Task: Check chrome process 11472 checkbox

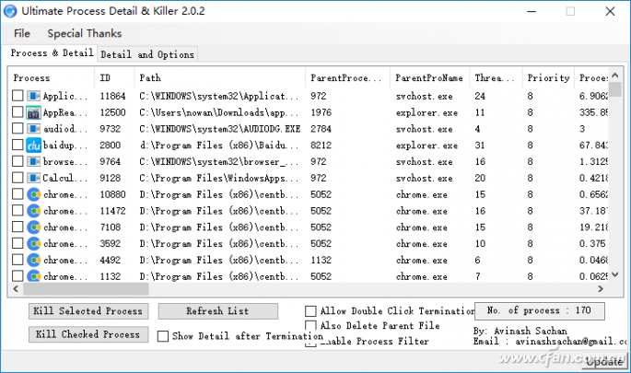Action: pyautogui.click(x=18, y=211)
